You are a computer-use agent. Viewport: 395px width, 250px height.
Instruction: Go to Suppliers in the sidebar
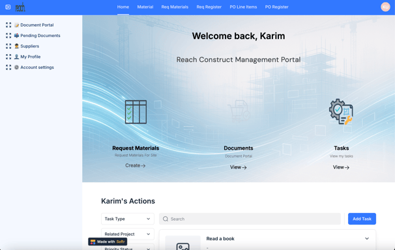(30, 46)
